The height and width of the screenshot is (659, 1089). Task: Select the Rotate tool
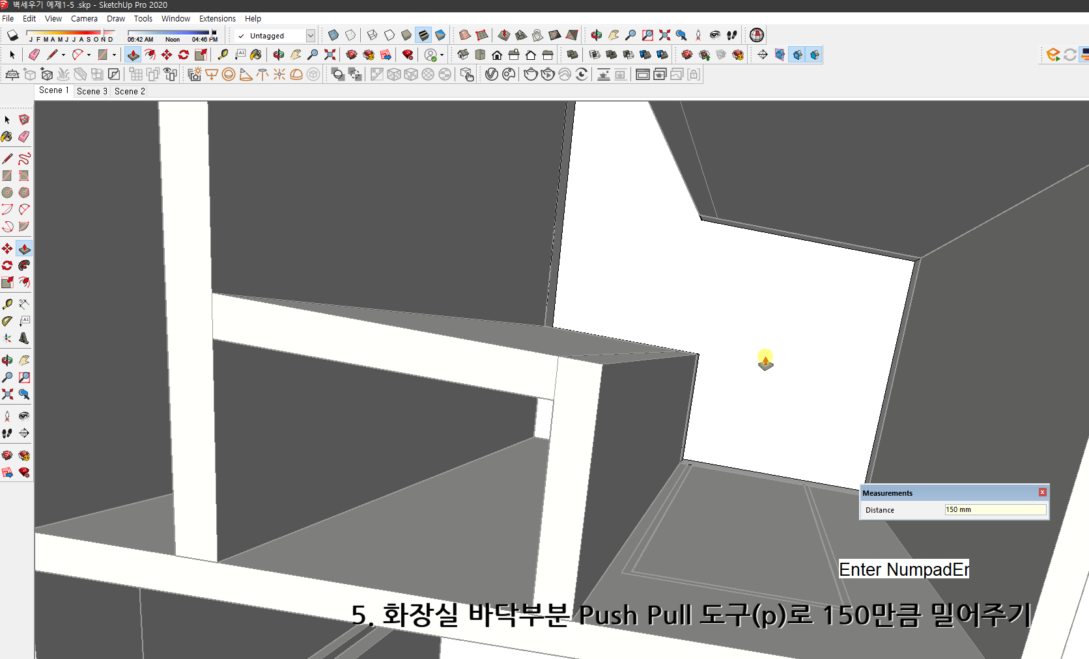click(x=7, y=265)
